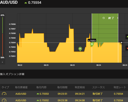Click the 終了 label in the green zone
The image size is (128, 102).
coord(111,18)
